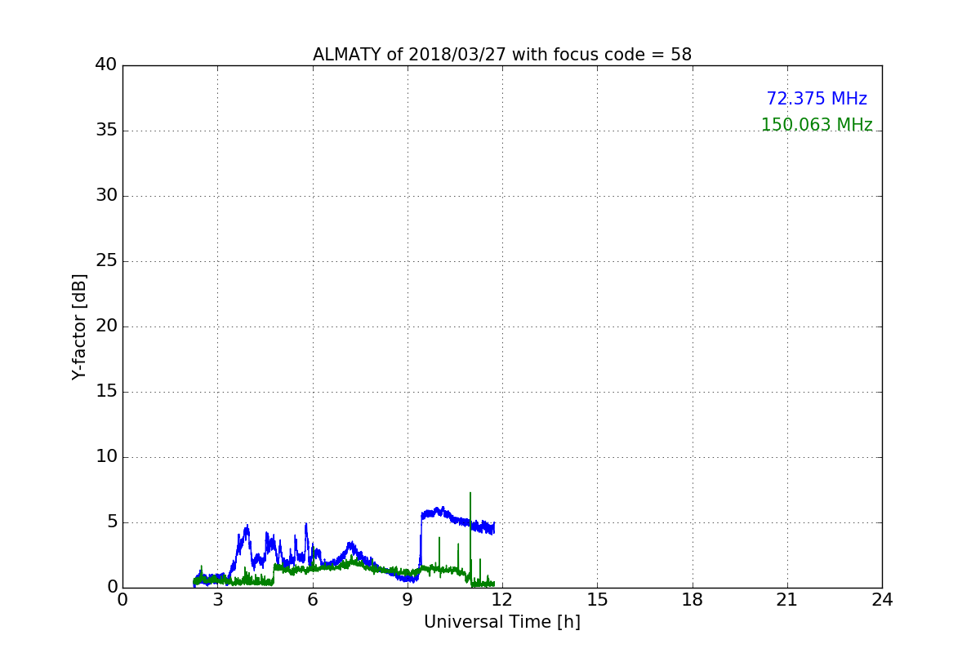
Task: Click the x-axis tick label 21
Action: [787, 600]
